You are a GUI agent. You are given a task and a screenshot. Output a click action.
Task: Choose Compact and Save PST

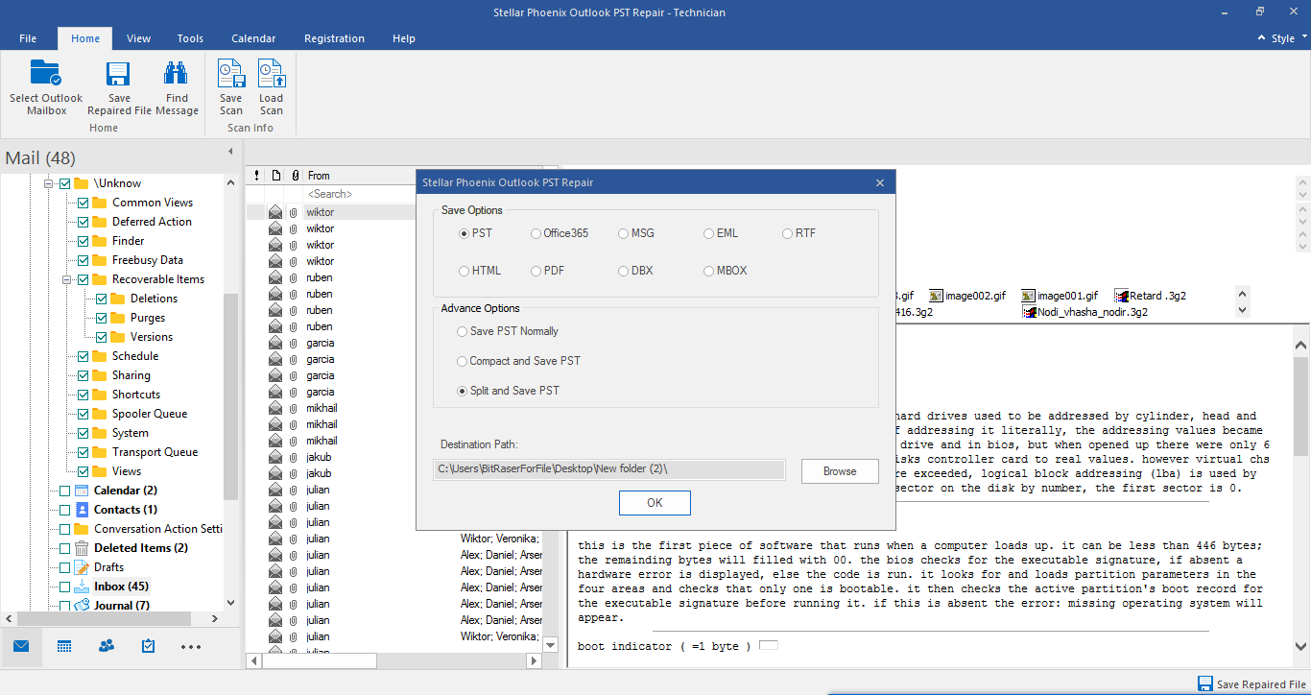(519, 361)
